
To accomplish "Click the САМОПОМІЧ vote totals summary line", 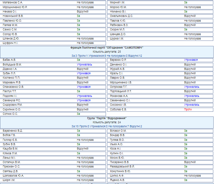I will coord(107,56).
